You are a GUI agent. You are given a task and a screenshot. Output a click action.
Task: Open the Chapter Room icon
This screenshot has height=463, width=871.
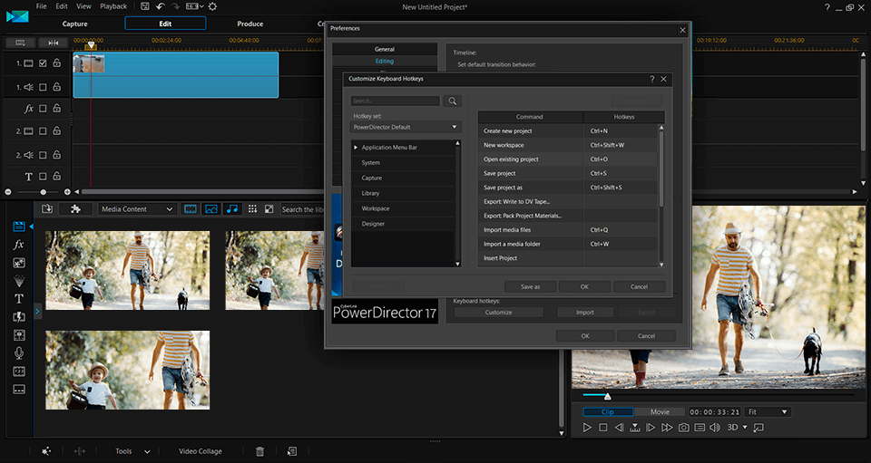19,371
